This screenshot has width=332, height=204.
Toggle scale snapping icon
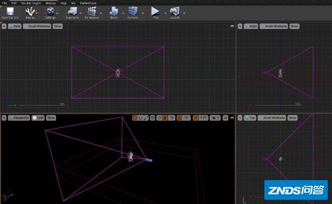tap(195, 118)
